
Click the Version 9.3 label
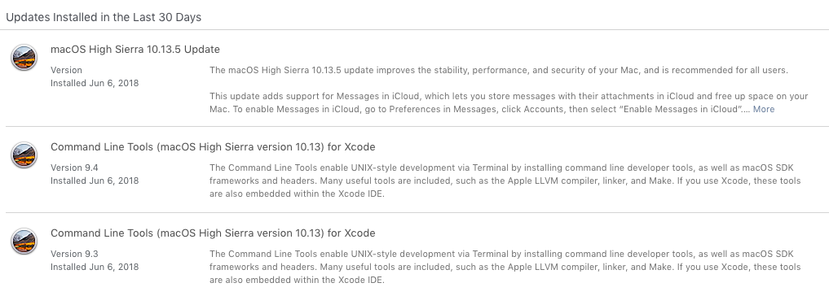(74, 254)
